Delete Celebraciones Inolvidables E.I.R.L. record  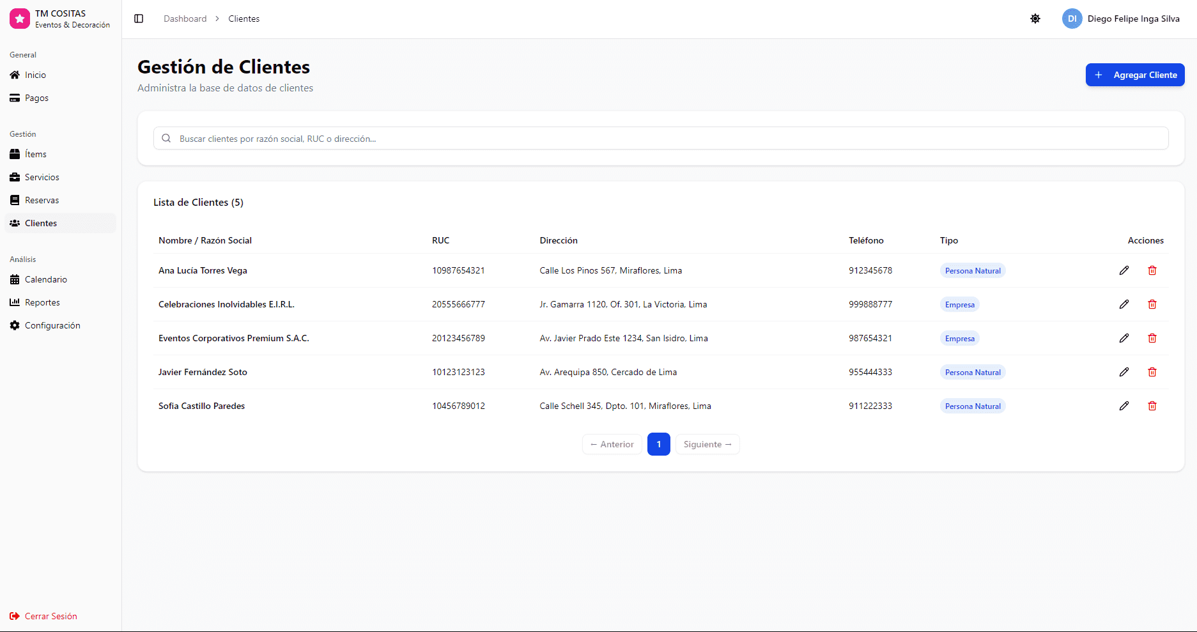pos(1152,304)
